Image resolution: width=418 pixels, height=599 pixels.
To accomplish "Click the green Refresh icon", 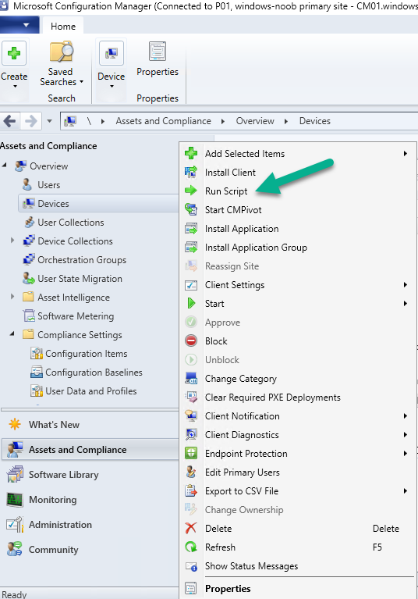I will pos(191,547).
